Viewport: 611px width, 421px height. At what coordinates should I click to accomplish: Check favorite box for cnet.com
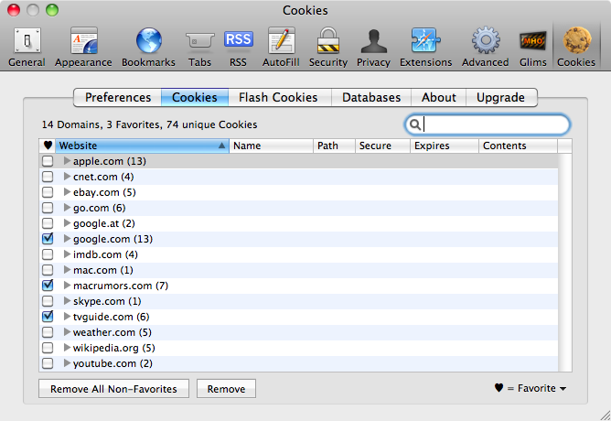(x=48, y=177)
